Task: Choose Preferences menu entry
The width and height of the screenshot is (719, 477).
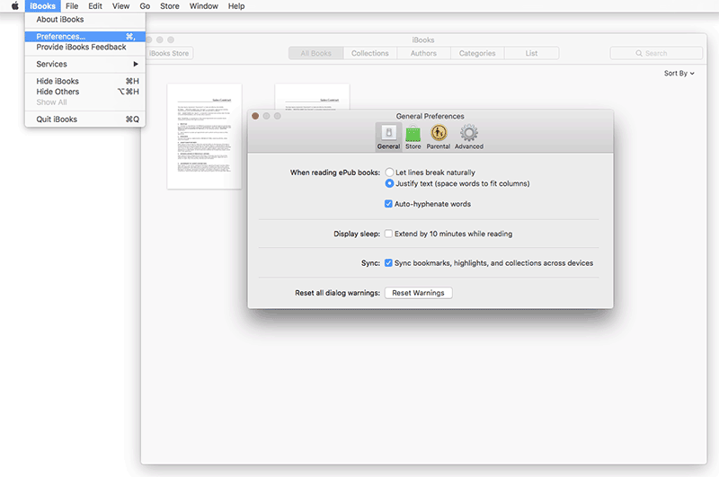Action: point(85,36)
